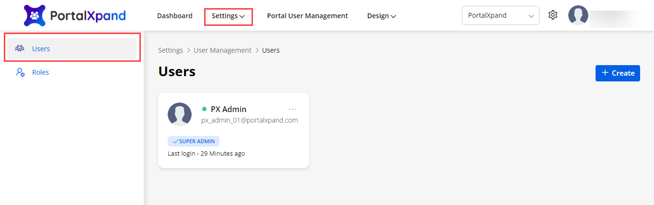Open the PortalXpand portal selector combo box
This screenshot has width=654, height=205.
tap(500, 15)
